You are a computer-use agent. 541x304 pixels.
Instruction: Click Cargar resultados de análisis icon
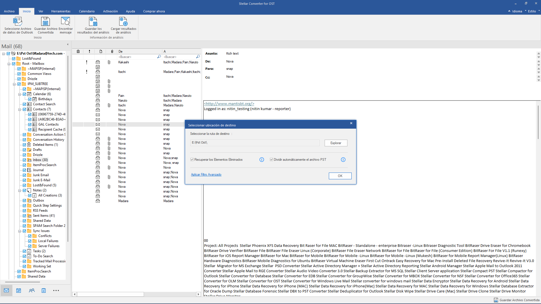tap(123, 22)
